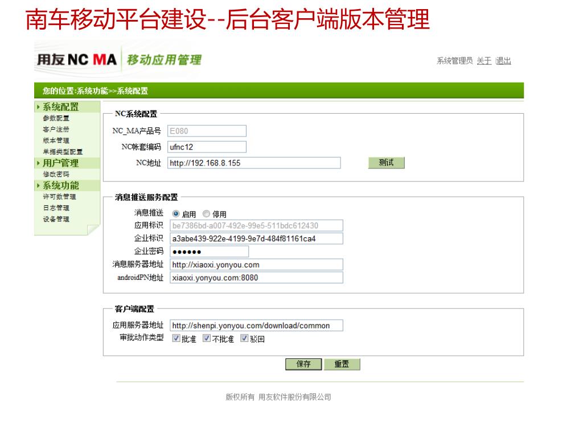
Task: Select the 停用 radio button
Action: (x=206, y=214)
